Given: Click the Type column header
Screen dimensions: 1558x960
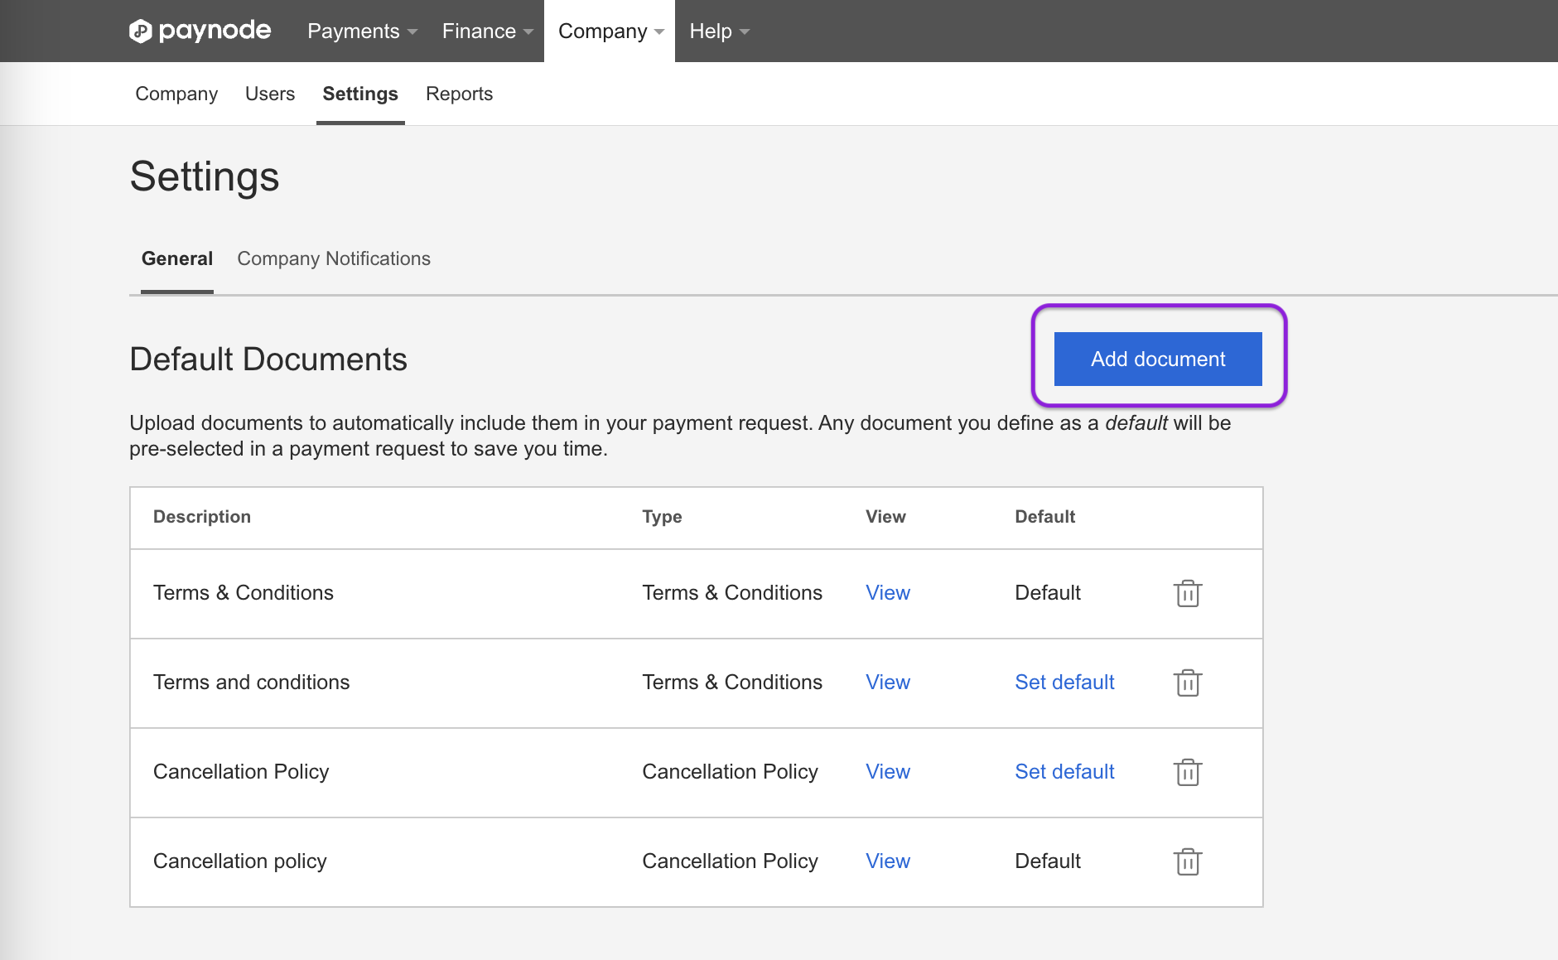Looking at the screenshot, I should point(662,517).
